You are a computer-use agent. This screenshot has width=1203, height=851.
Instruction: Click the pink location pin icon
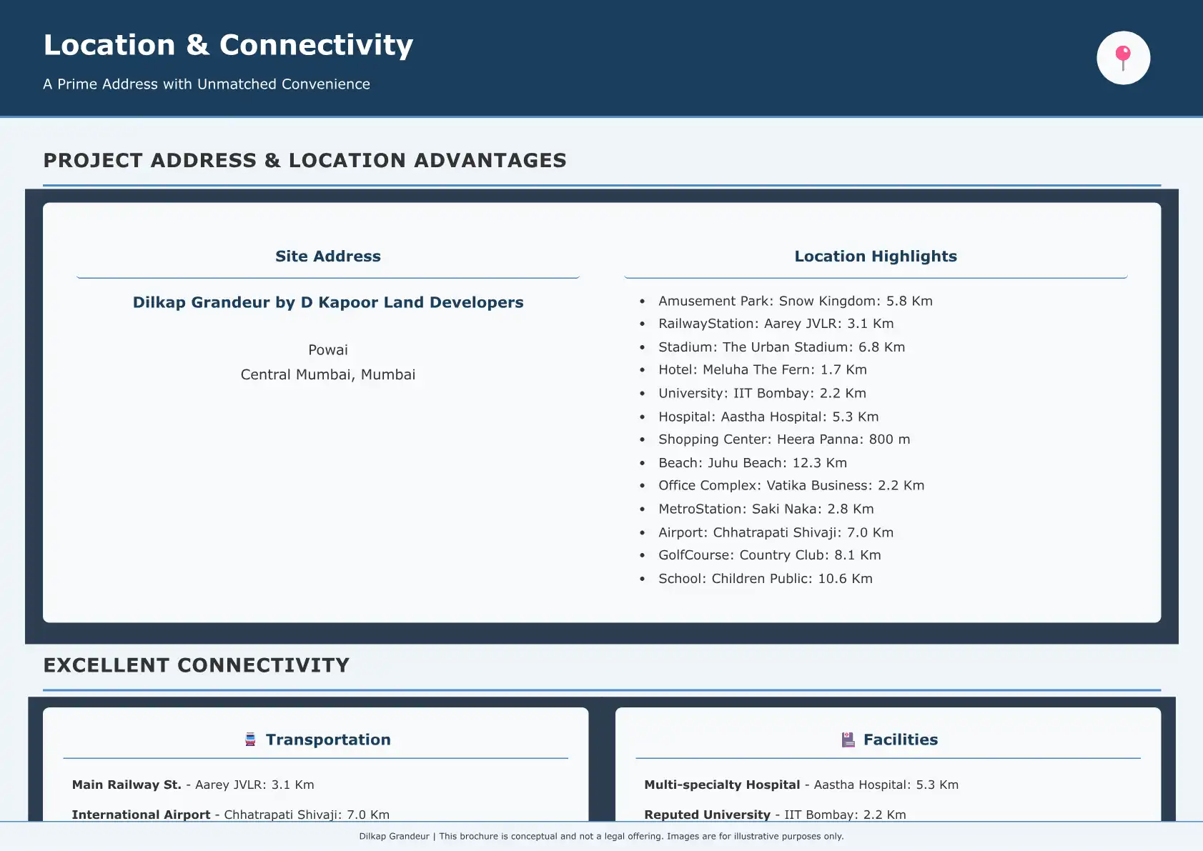(x=1123, y=58)
